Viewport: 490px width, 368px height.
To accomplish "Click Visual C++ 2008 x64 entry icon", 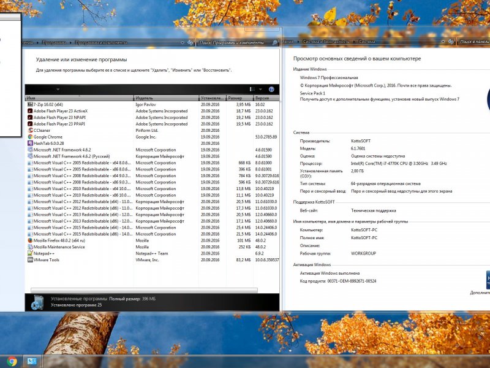I will point(30,175).
